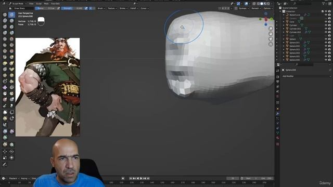Play the animation forward
The image size is (333, 187).
[141, 178]
